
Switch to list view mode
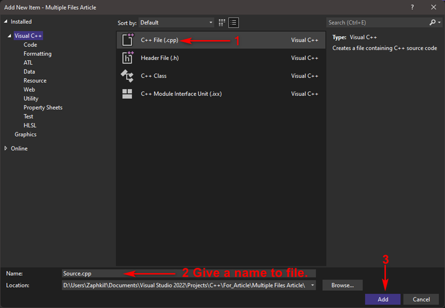tap(233, 22)
